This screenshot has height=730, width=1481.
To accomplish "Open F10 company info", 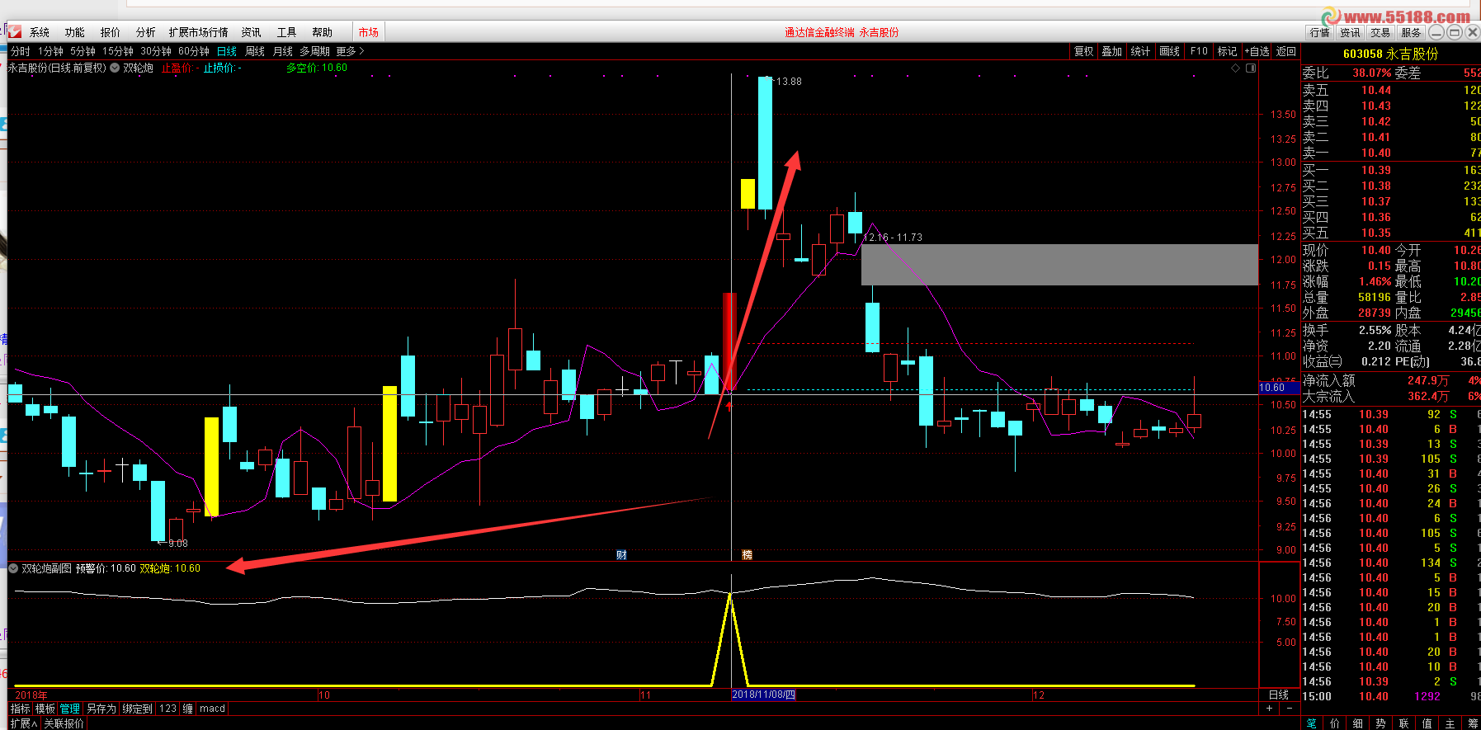I will coord(1199,51).
